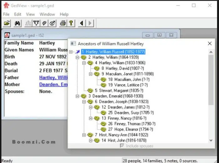This screenshot has width=219, height=163.
Task: Click icon beside 2 Hartley, William
Action: tap(84, 57)
